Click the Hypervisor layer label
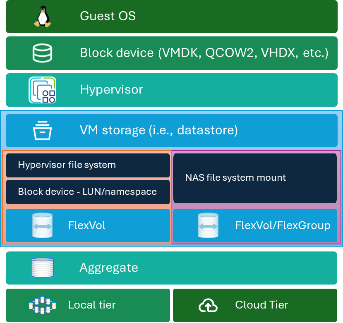Viewport: 343px width, 323px height. click(x=111, y=90)
